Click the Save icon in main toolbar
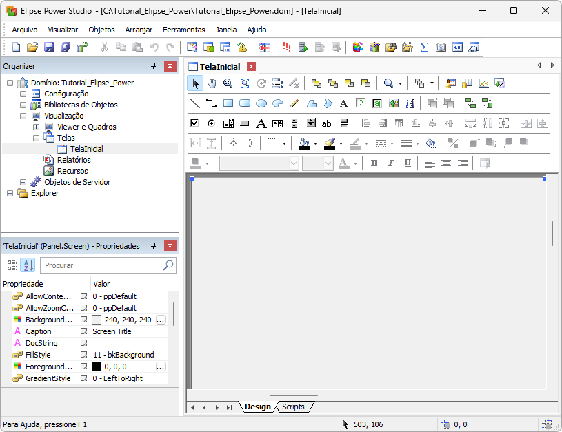Viewport: 562px width, 432px height. click(x=49, y=48)
